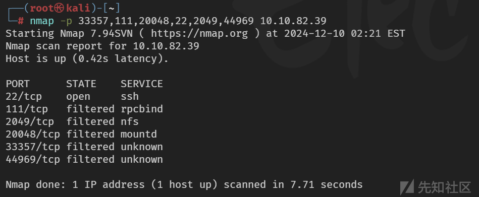Screen dimensions: 479x197
Task: Click the Kali skull icon in prompt
Action: coord(60,8)
